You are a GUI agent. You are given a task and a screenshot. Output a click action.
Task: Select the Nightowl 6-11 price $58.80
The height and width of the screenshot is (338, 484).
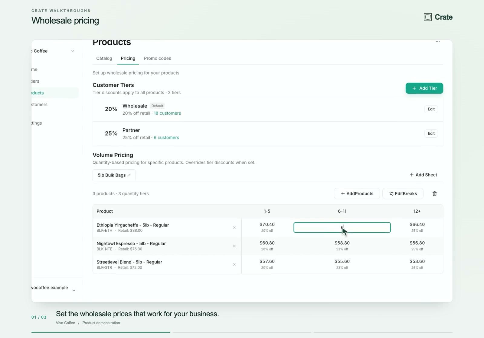[342, 243]
